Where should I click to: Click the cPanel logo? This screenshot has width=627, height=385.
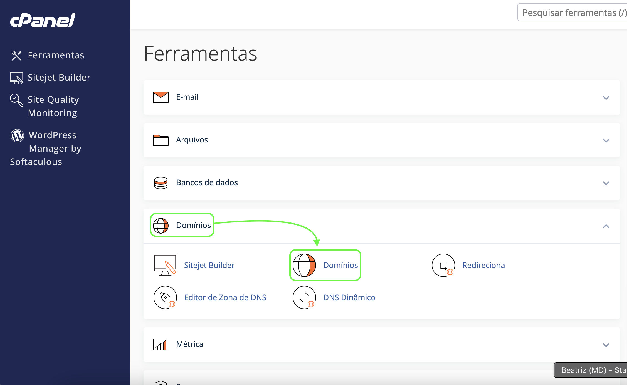point(43,21)
